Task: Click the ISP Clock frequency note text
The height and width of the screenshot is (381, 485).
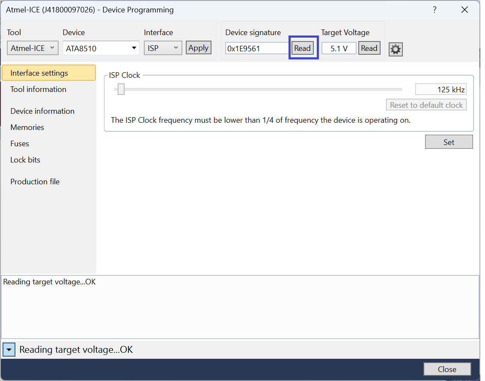Action: pos(260,120)
